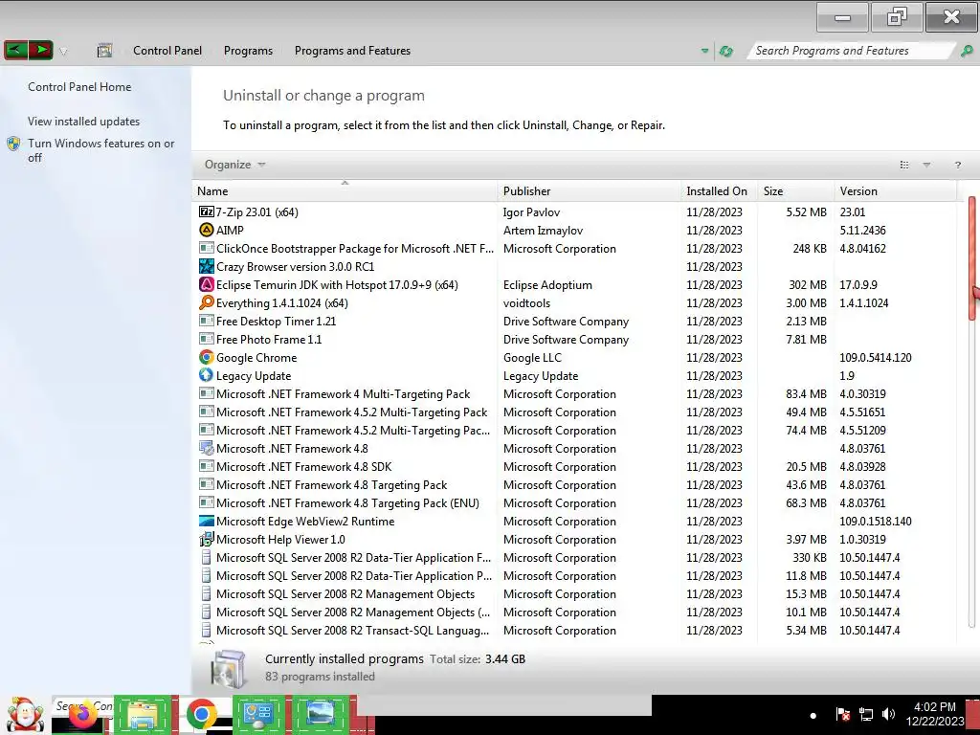Image resolution: width=980 pixels, height=735 pixels.
Task: Click the shield icon beside Windows features
Action: pos(13,144)
